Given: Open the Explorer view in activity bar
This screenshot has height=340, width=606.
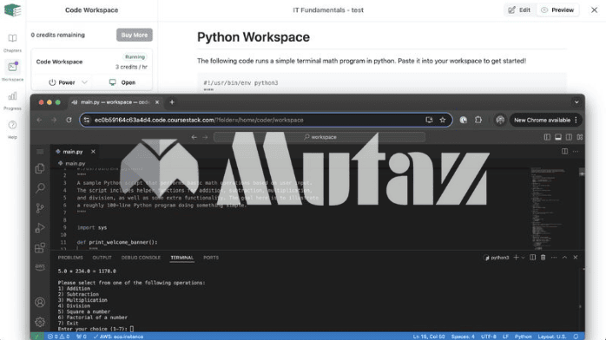Looking at the screenshot, I should [x=40, y=168].
